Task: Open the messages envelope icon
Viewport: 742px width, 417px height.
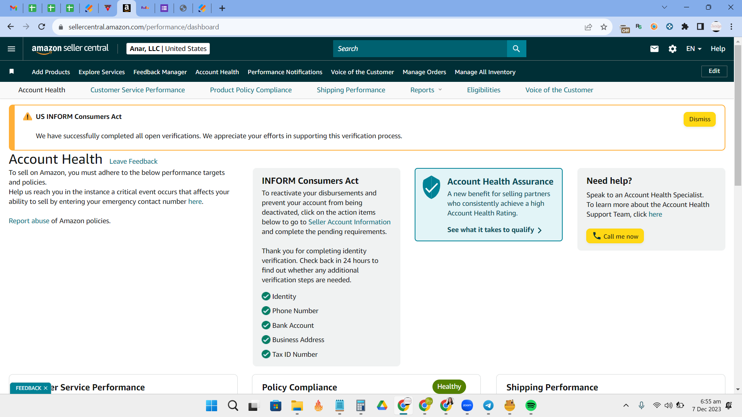Action: coord(654,49)
